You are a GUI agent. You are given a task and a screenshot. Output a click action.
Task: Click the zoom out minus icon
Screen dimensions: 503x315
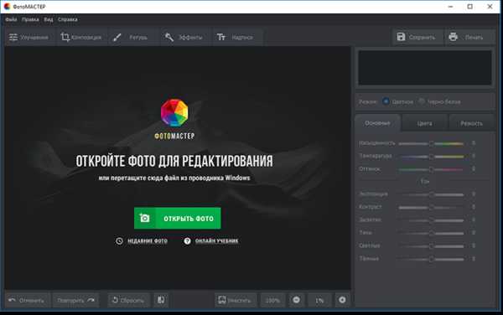297,300
